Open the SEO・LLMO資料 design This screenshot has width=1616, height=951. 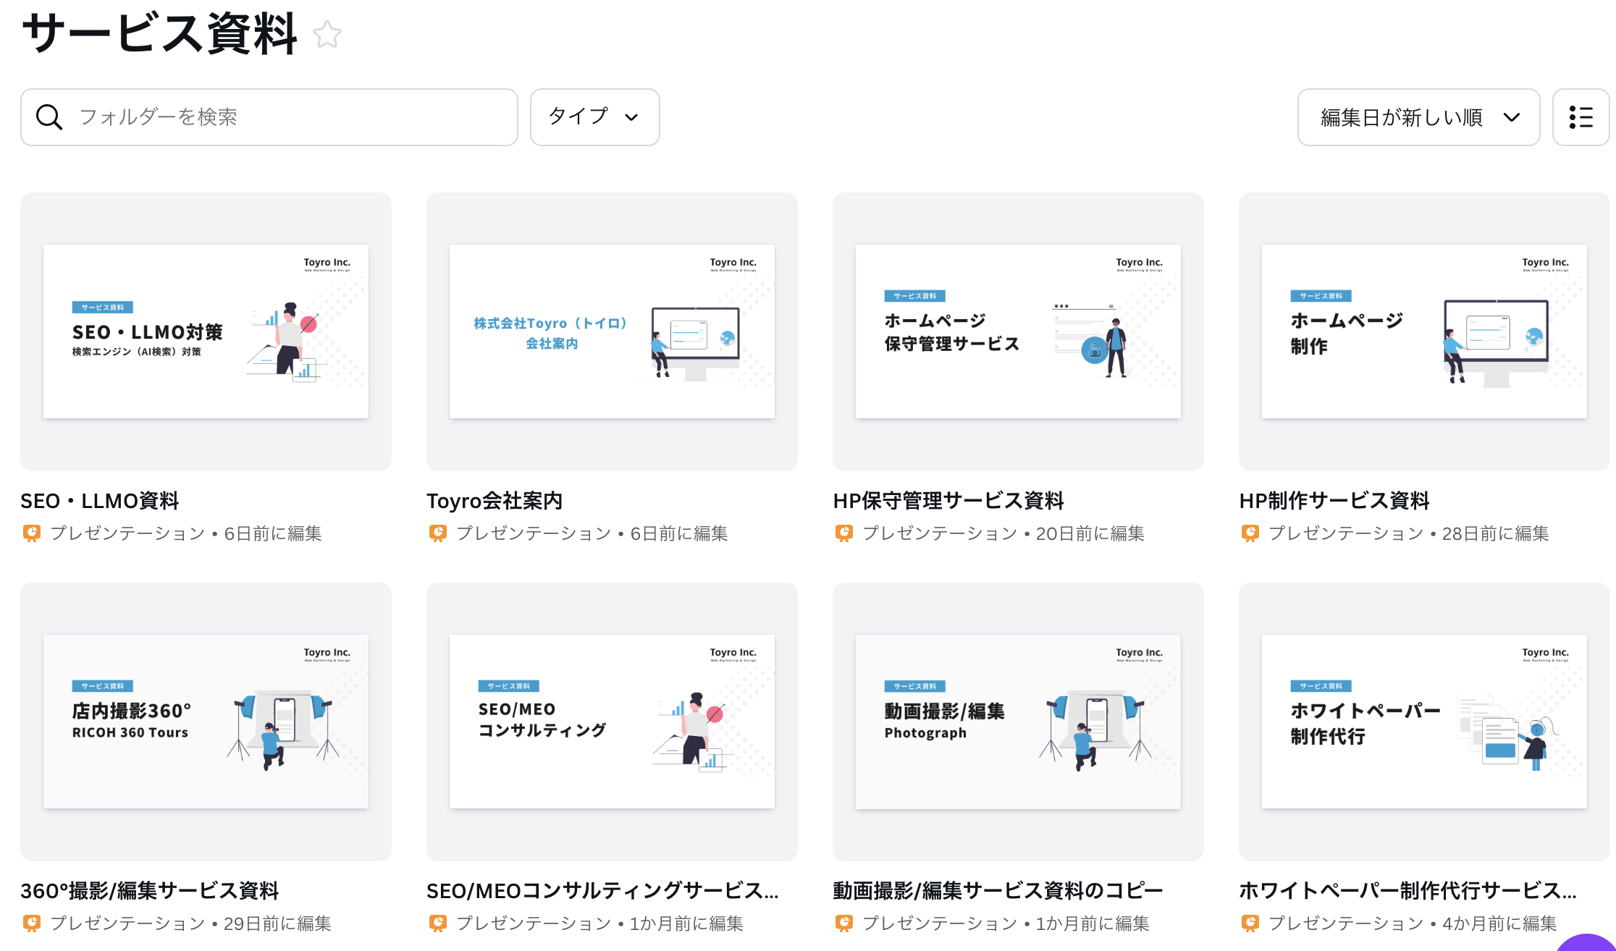click(x=99, y=500)
